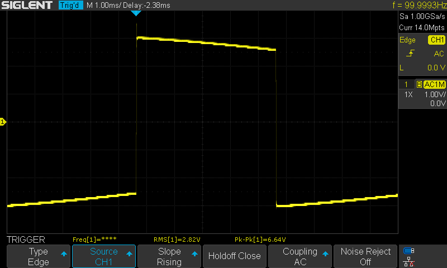Click the blue arrow on Type softkey
Screen dimensions: 447x268
[x=64, y=253]
